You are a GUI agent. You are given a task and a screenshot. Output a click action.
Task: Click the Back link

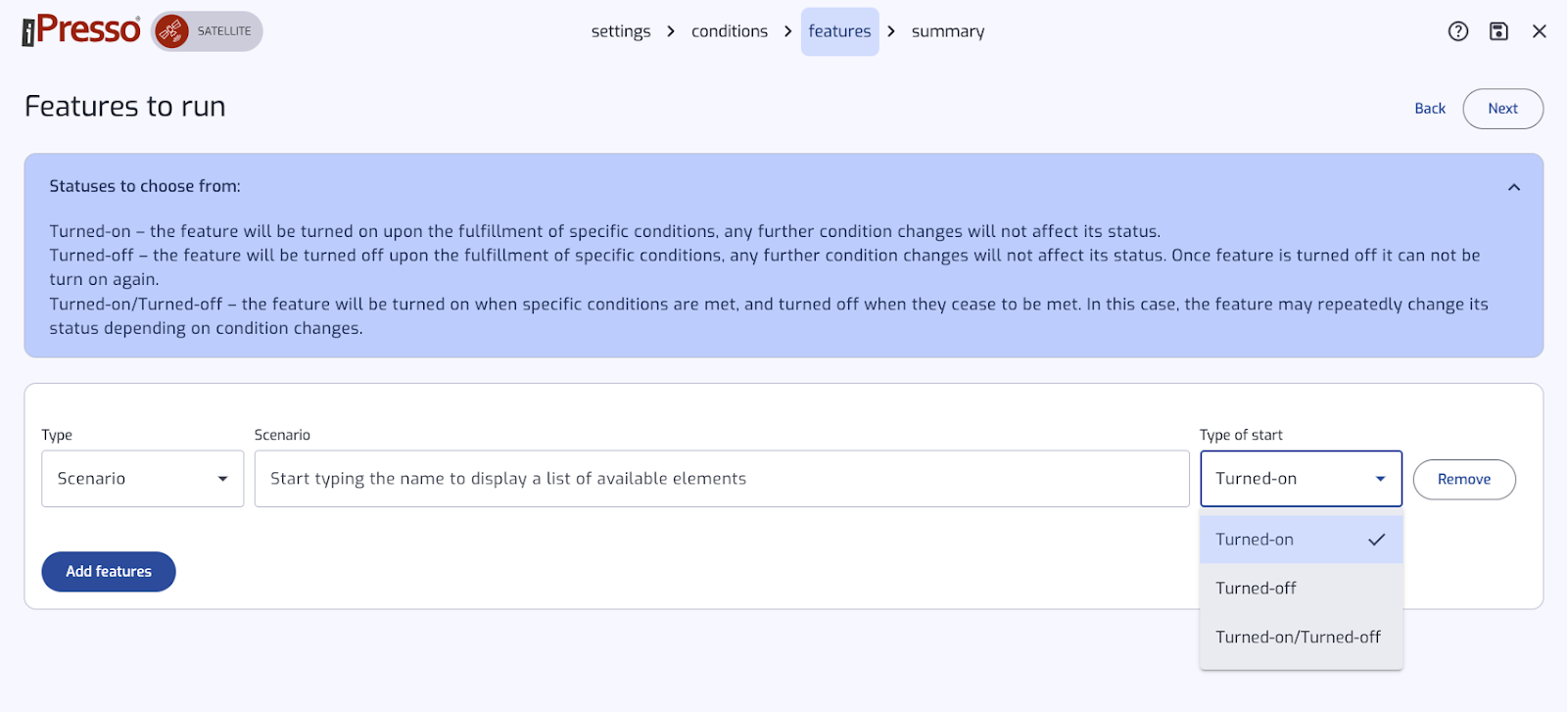pos(1430,109)
